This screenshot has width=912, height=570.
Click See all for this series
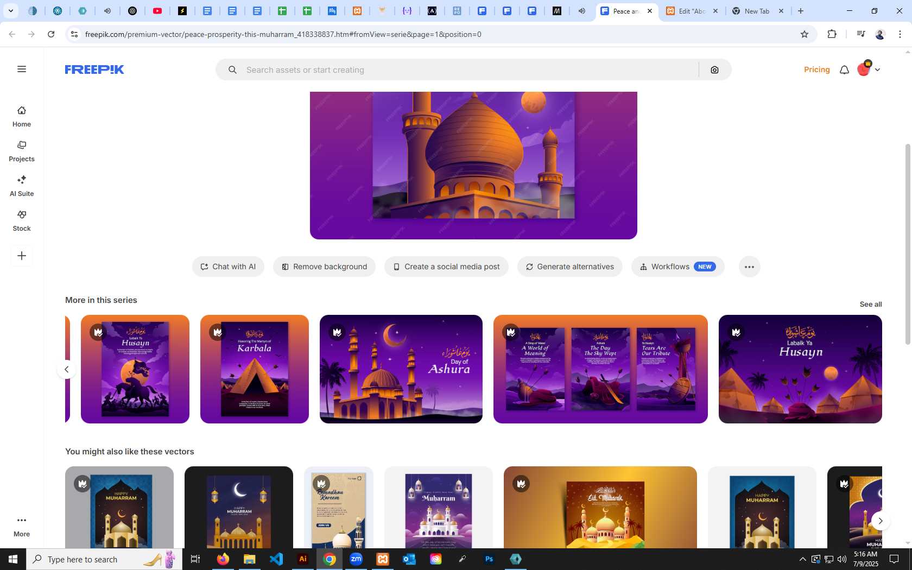[870, 304]
